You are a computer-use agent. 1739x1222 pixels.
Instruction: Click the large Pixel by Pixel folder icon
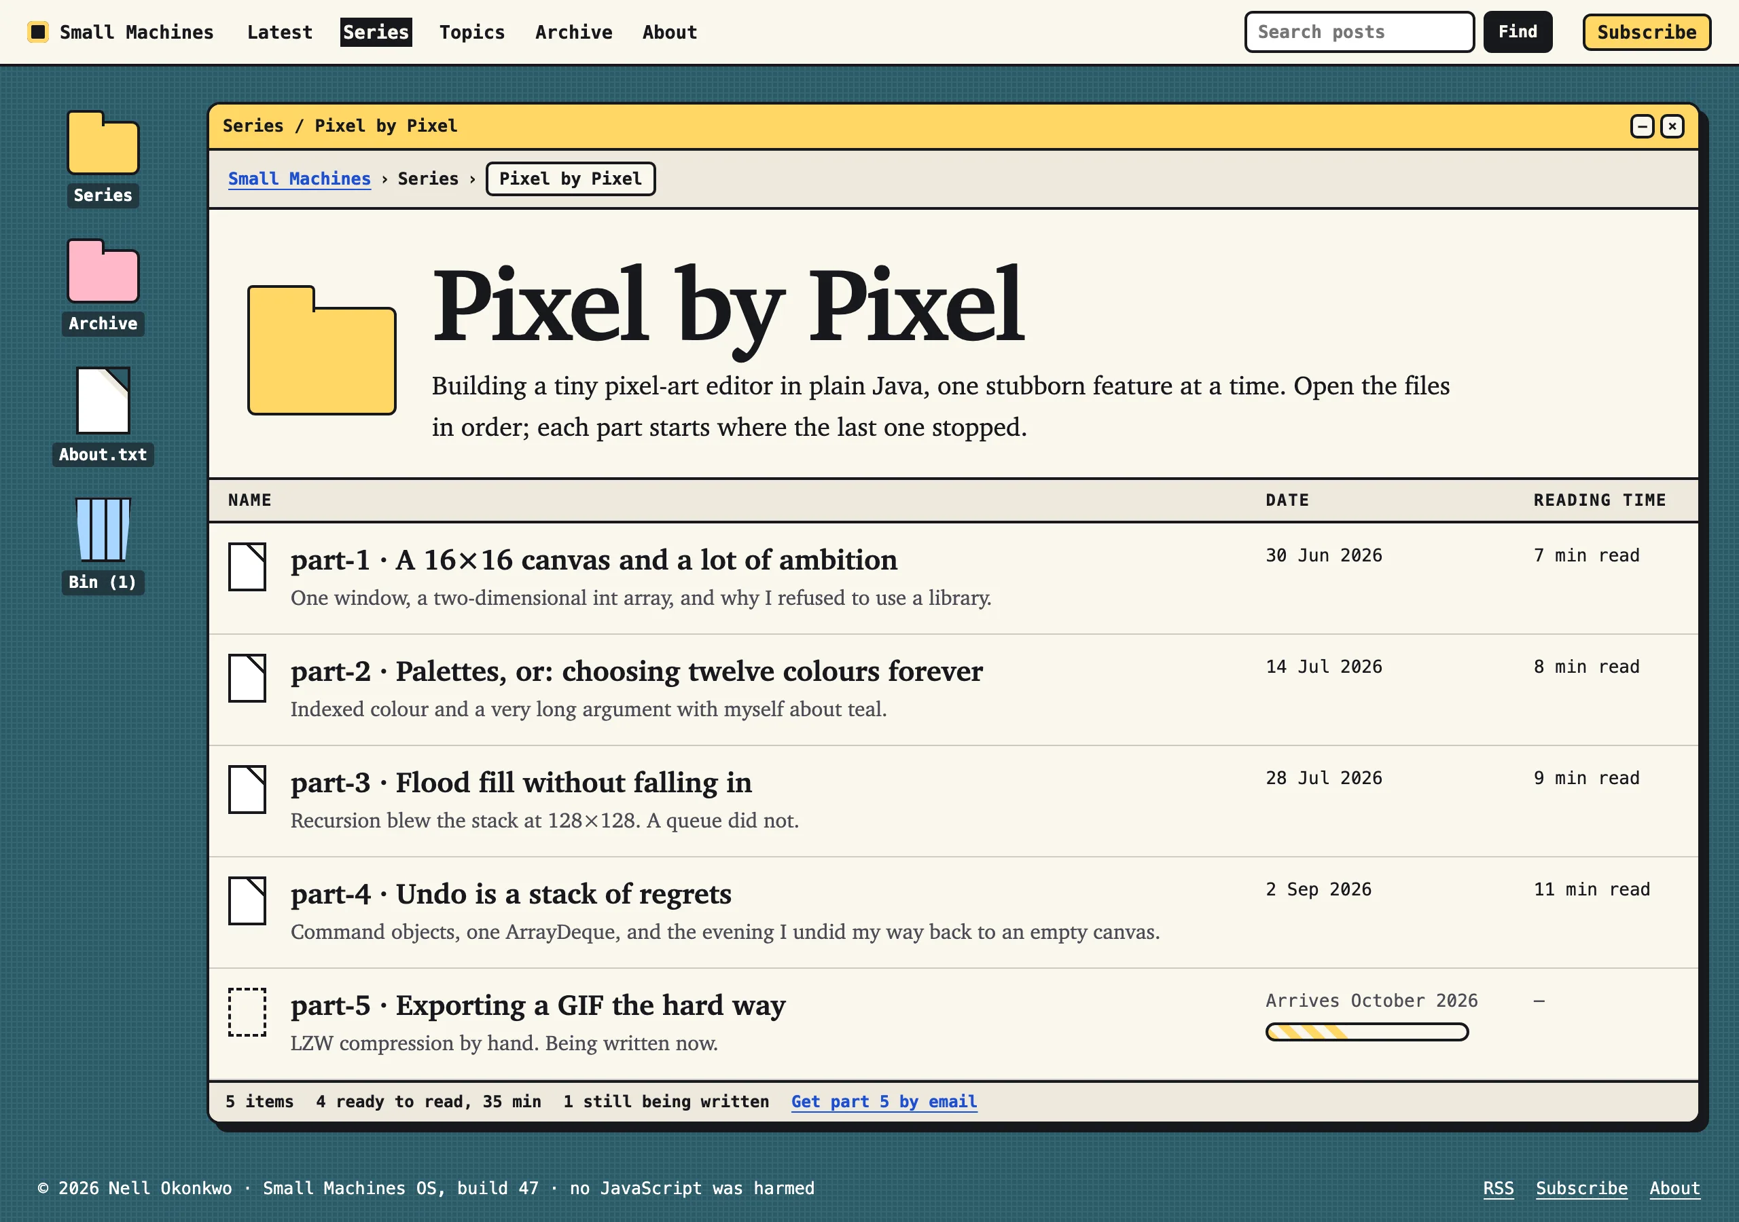pos(322,350)
